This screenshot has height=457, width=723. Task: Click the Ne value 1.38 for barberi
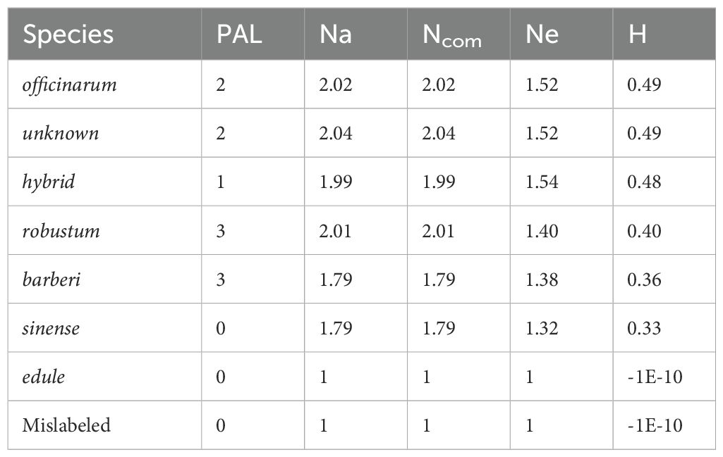(542, 280)
